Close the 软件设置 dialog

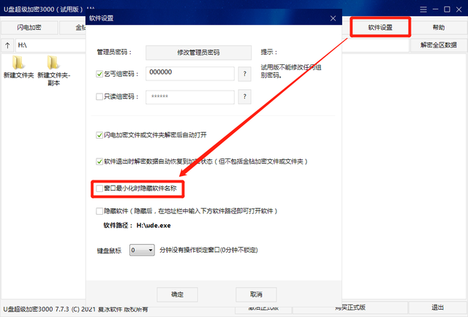point(333,18)
